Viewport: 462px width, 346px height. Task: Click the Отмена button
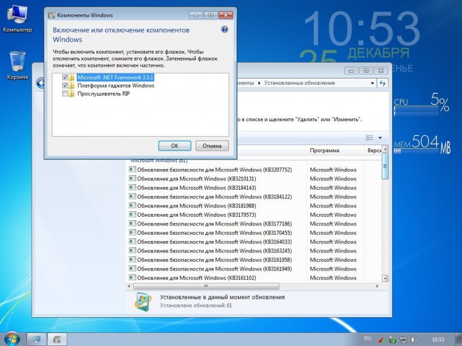click(x=212, y=146)
